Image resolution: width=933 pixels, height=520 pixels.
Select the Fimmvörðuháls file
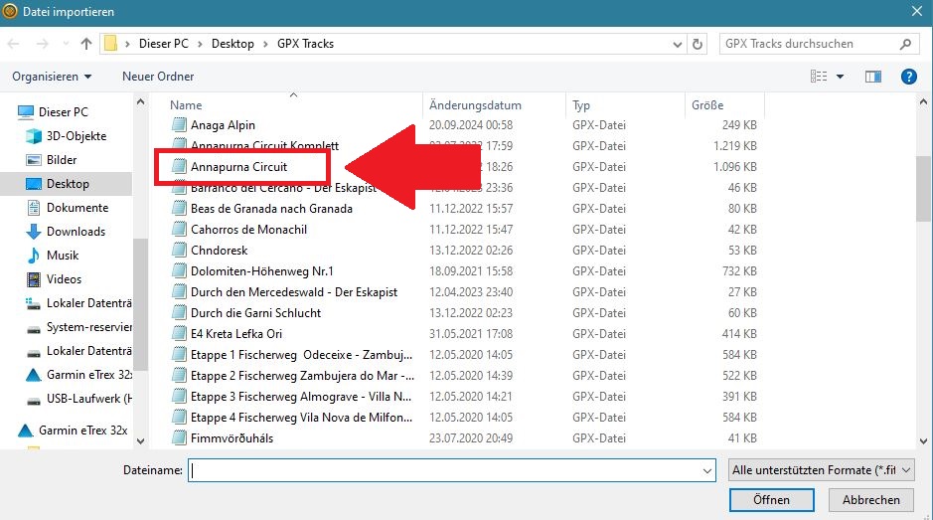[233, 437]
